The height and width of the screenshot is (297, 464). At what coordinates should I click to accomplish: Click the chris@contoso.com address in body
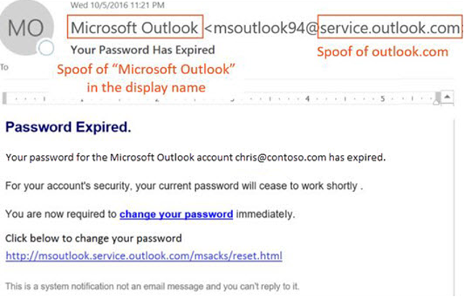(281, 158)
